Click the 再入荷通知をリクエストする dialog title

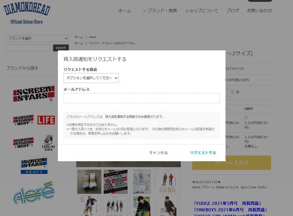pyautogui.click(x=95, y=59)
